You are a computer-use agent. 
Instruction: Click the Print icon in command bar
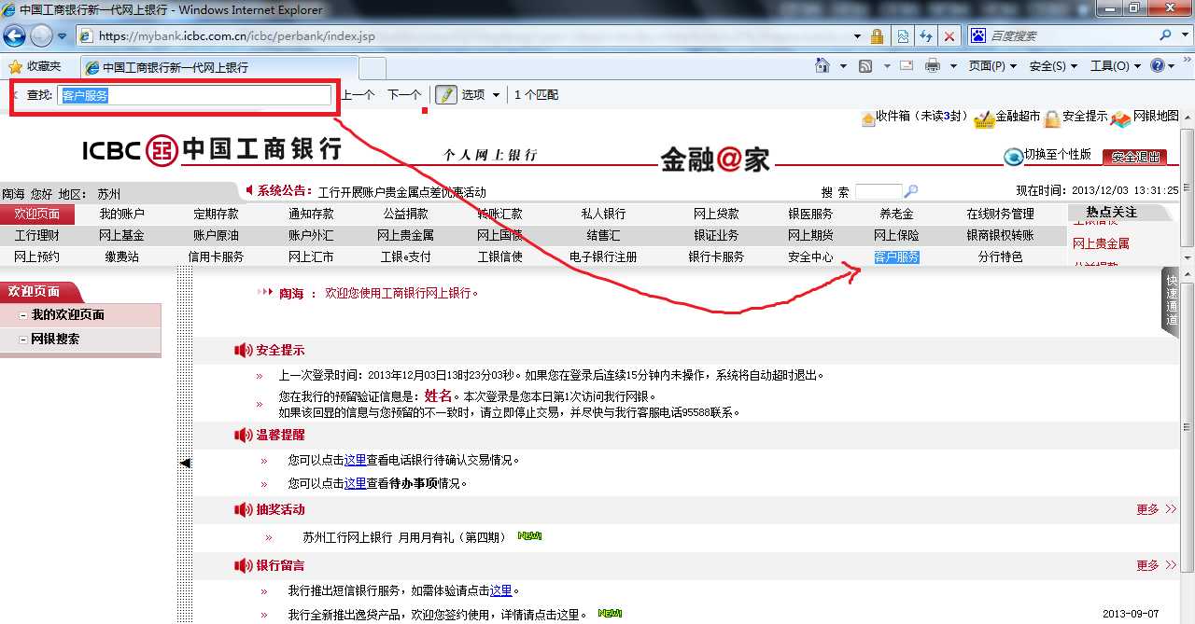click(x=932, y=66)
